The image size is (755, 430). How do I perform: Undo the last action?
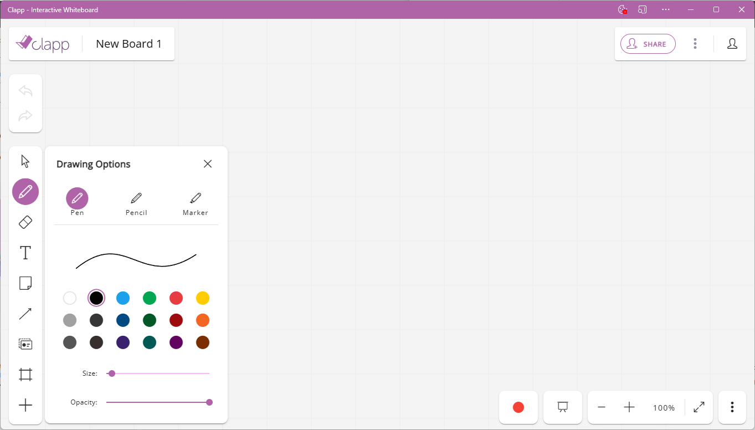[x=25, y=90]
